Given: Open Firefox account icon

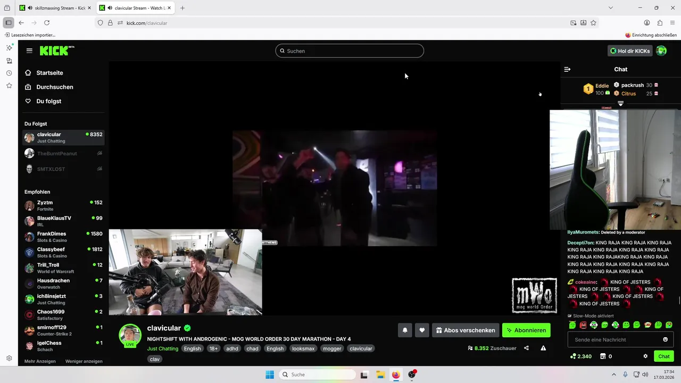Looking at the screenshot, I should click(x=647, y=23).
